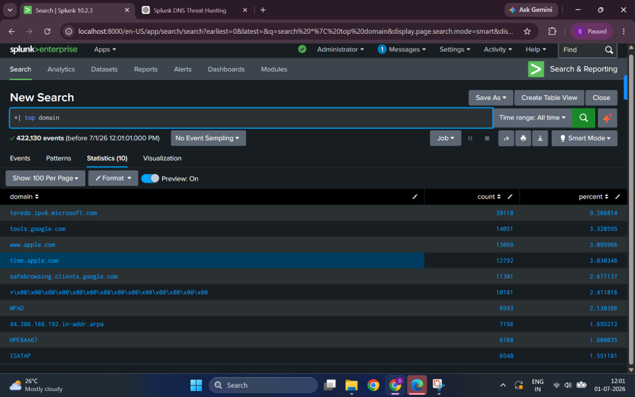
Task: Open Windows Start menu
Action: coord(196,386)
